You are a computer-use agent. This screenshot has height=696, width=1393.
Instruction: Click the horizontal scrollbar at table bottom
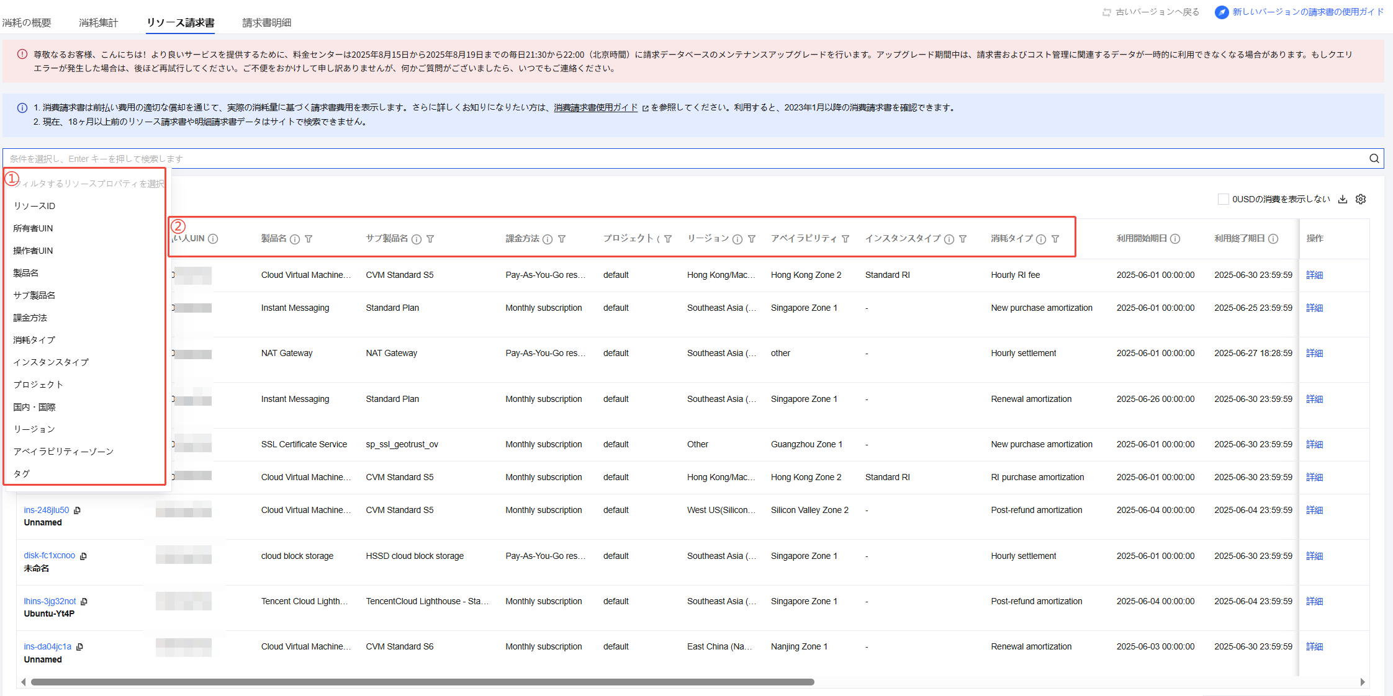(422, 682)
